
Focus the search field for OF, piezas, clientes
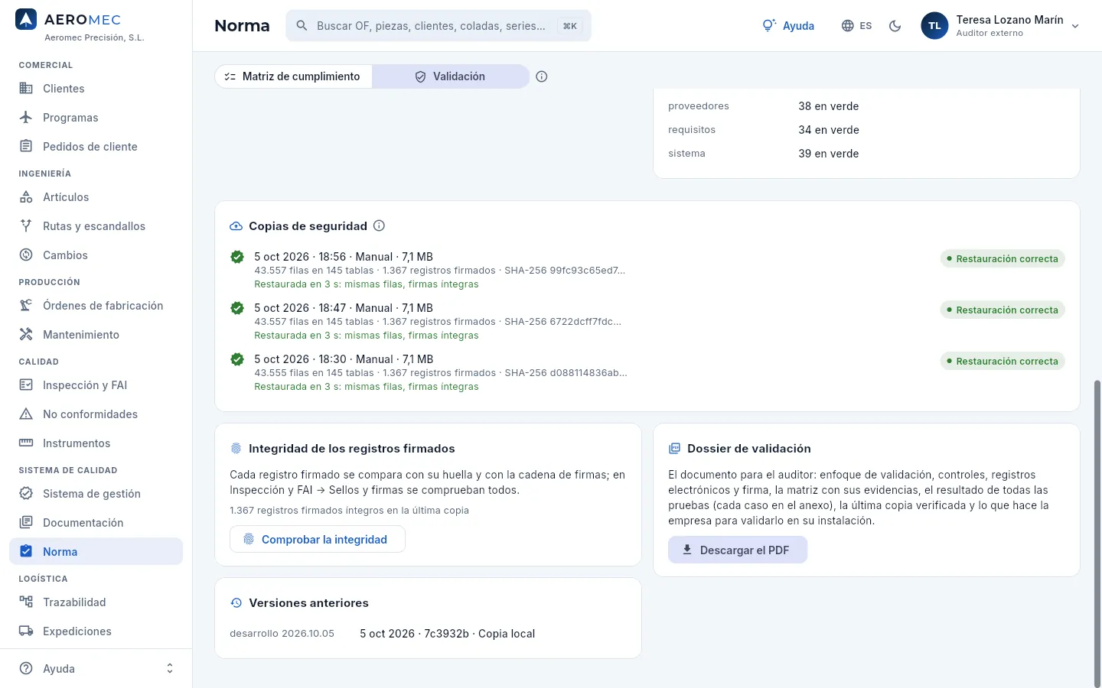coord(439,26)
